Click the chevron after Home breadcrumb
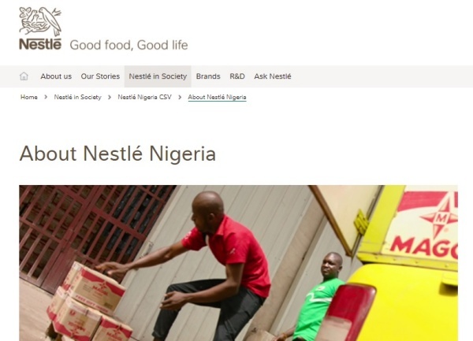 pos(46,98)
